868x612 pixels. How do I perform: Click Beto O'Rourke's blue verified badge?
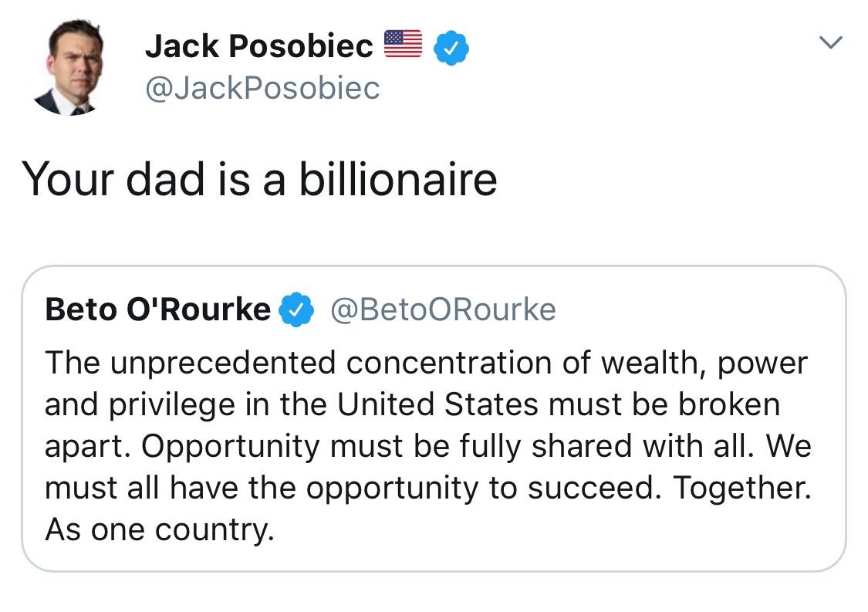pyautogui.click(x=296, y=309)
